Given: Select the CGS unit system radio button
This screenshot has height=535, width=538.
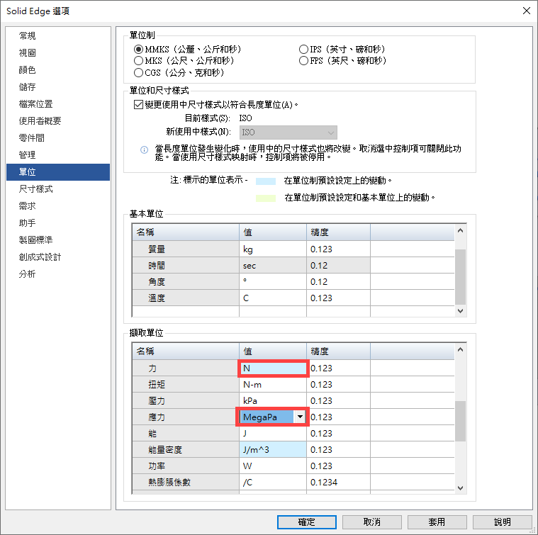Looking at the screenshot, I should coord(138,73).
